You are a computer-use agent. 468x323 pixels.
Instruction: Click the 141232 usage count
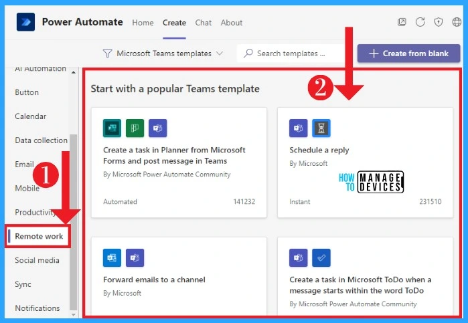[244, 201]
